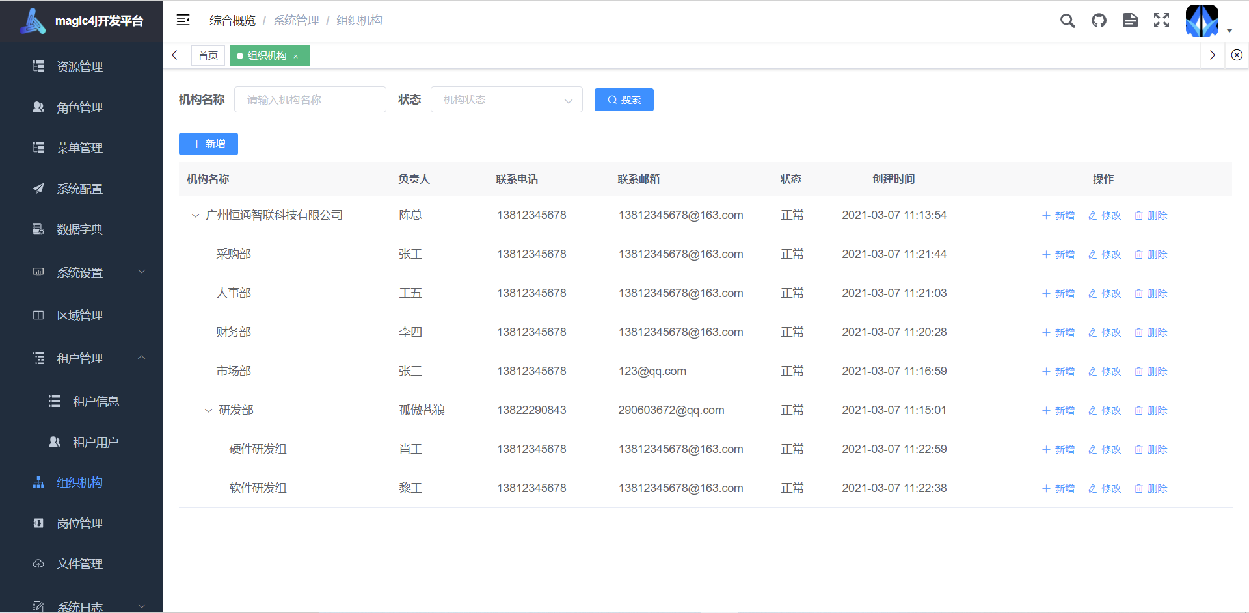Viewport: 1249px width, 613px height.
Task: Focus the 机构名称 search input
Action: point(310,99)
